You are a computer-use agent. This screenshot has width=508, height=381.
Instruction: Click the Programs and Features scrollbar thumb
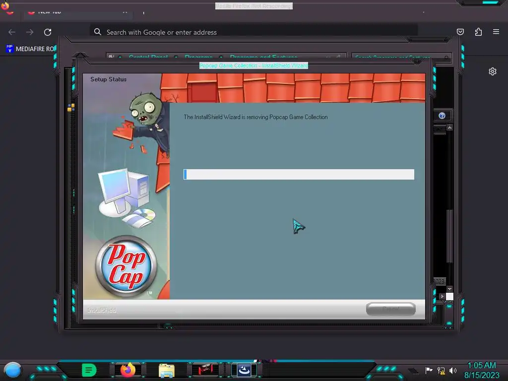pos(449,236)
